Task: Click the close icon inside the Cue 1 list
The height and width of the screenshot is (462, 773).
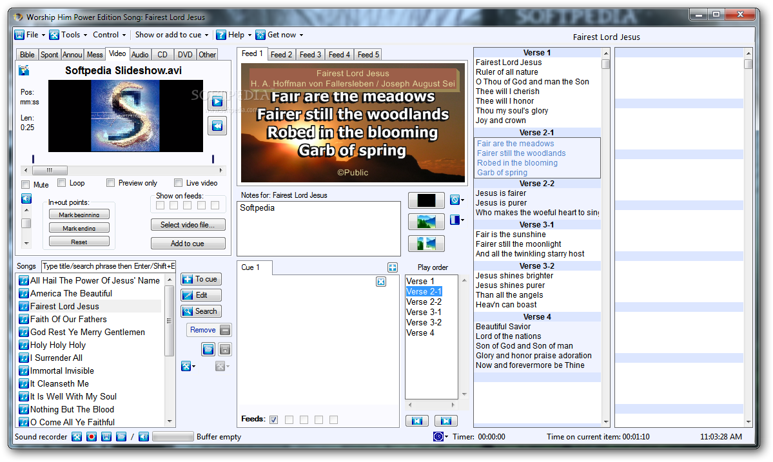Action: coord(381,282)
